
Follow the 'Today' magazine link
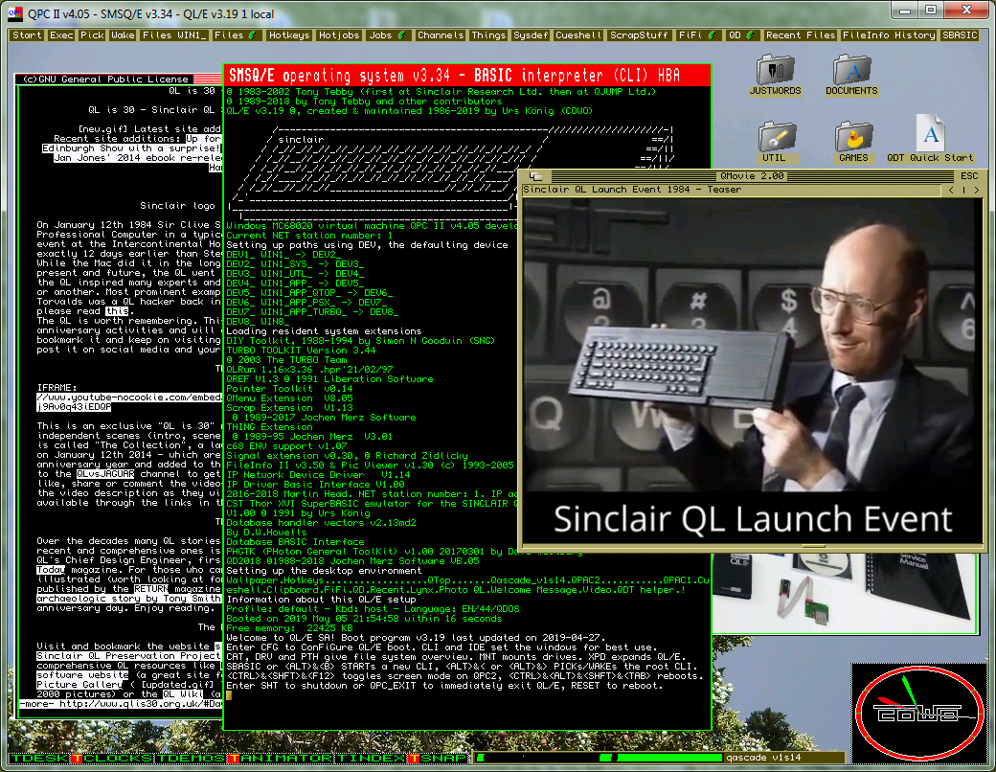50,570
